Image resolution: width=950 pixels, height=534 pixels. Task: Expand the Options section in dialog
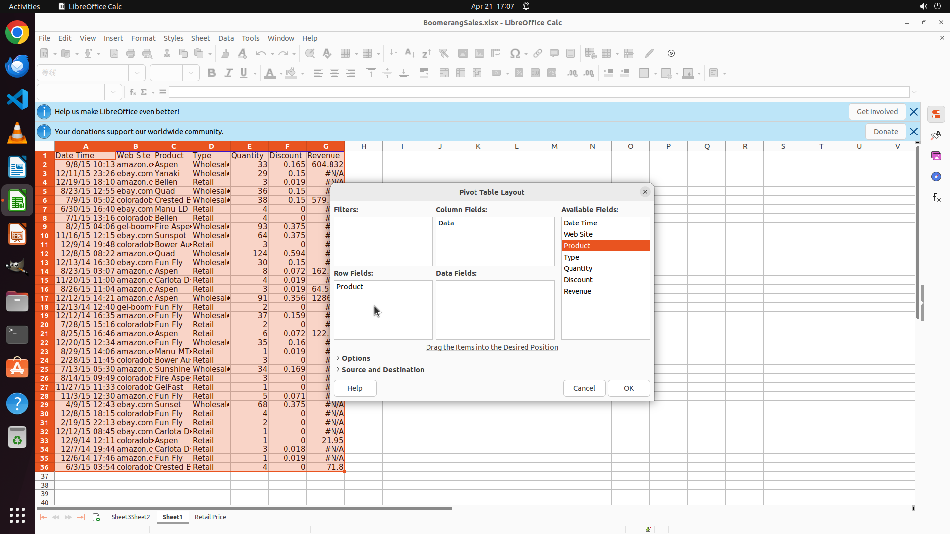[x=355, y=358]
